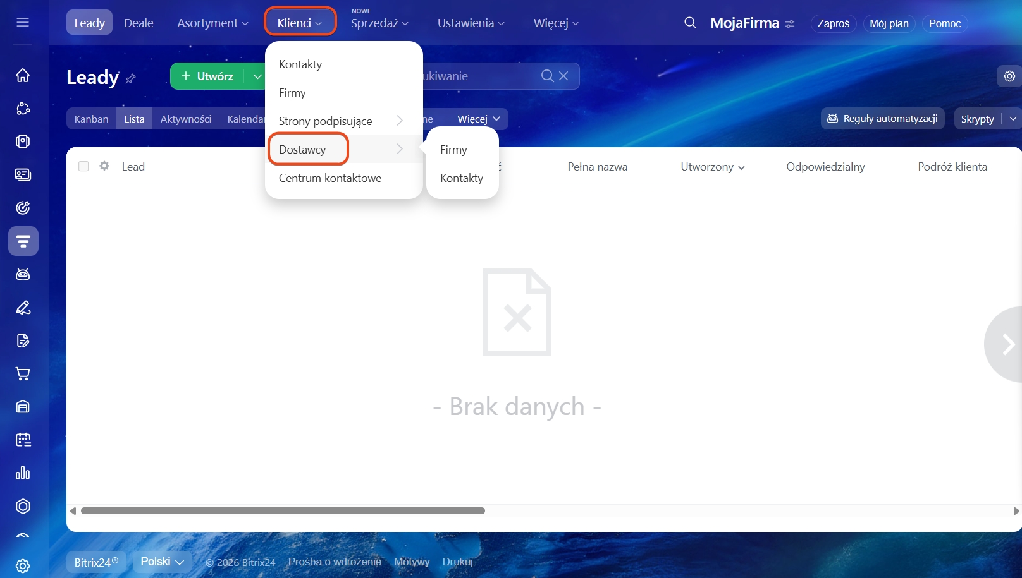Open Reguły automatyzacji
The height and width of the screenshot is (578, 1022).
point(883,118)
